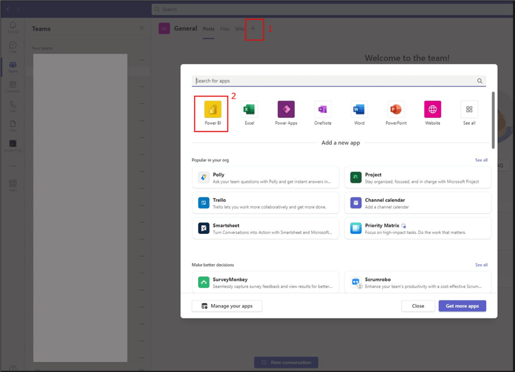Switch to the Wiki tab
This screenshot has height=372, width=515.
coord(239,29)
